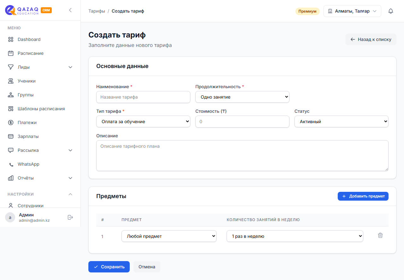Click the Основные данные heading
The height and width of the screenshot is (280, 404).
click(122, 66)
